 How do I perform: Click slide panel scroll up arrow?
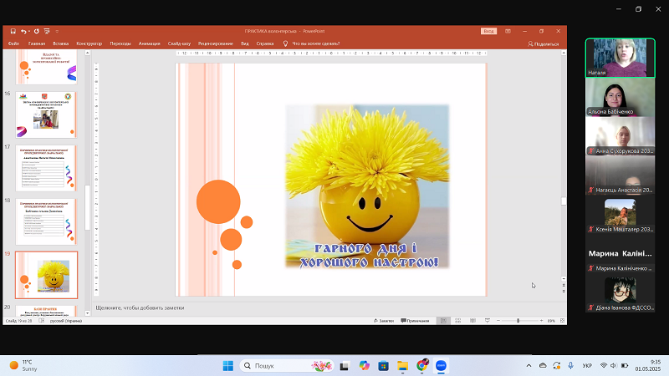coord(88,53)
